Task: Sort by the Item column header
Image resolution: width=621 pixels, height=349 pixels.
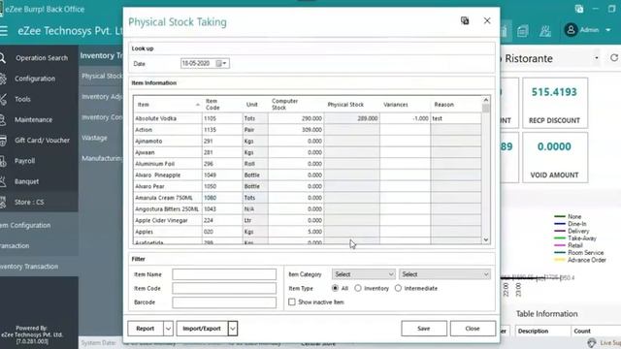Action: tap(168, 105)
